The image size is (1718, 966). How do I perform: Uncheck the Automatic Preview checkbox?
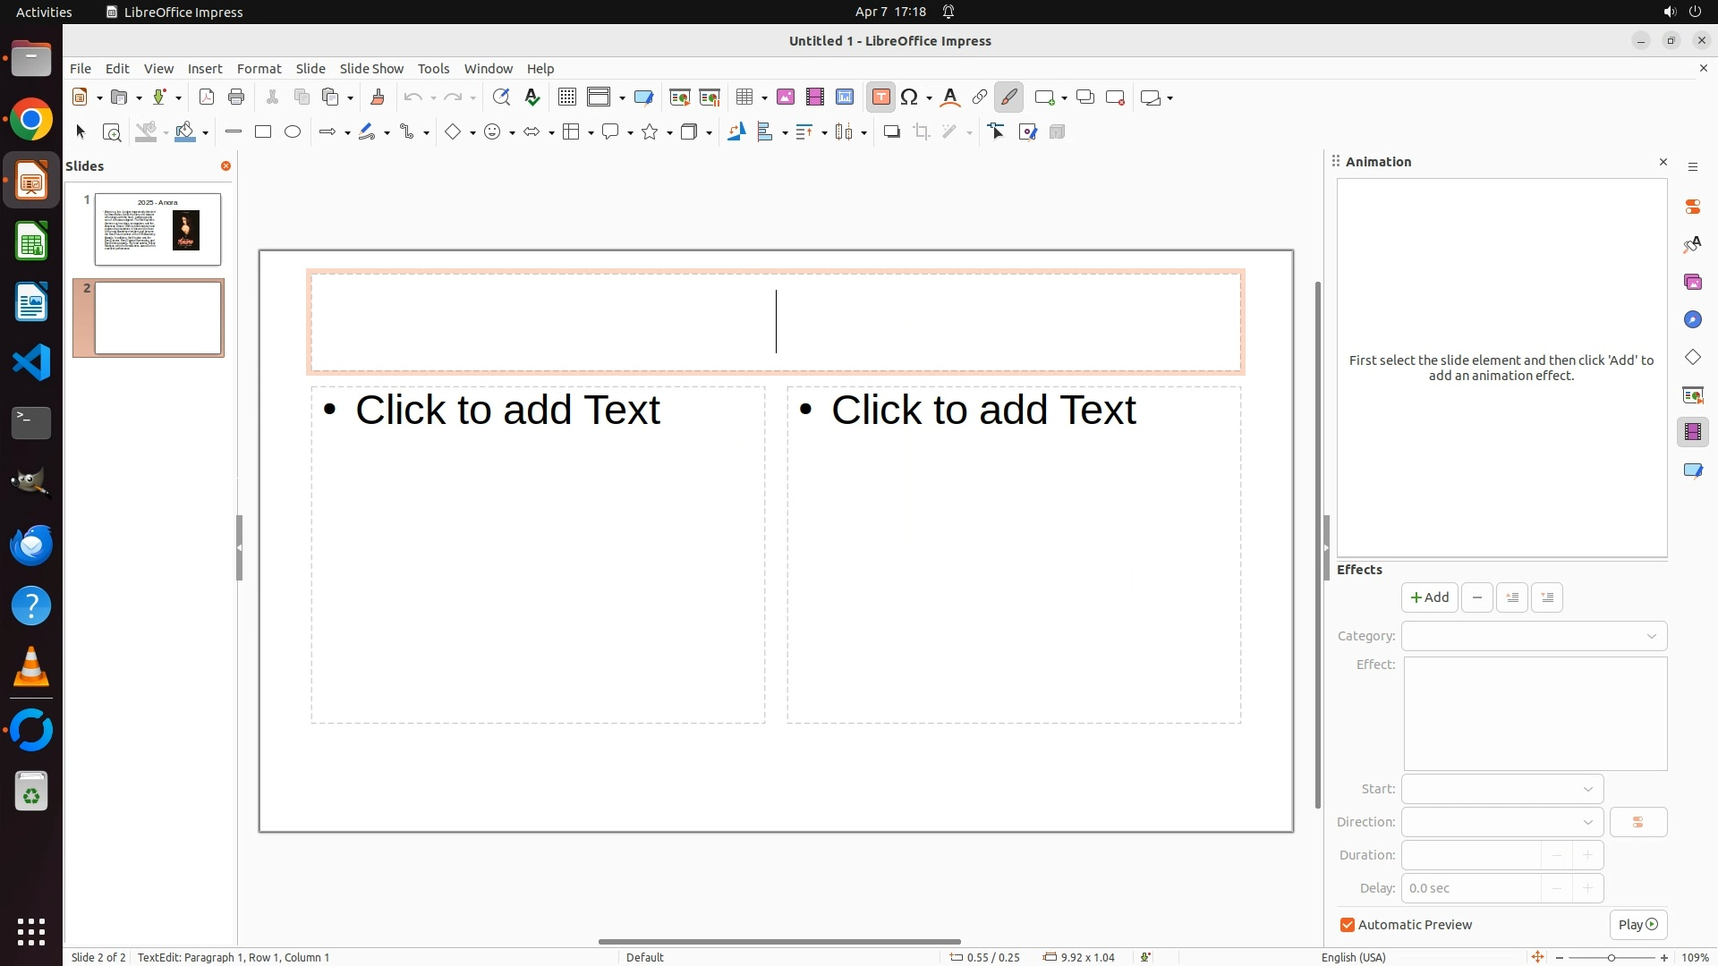pyautogui.click(x=1348, y=925)
